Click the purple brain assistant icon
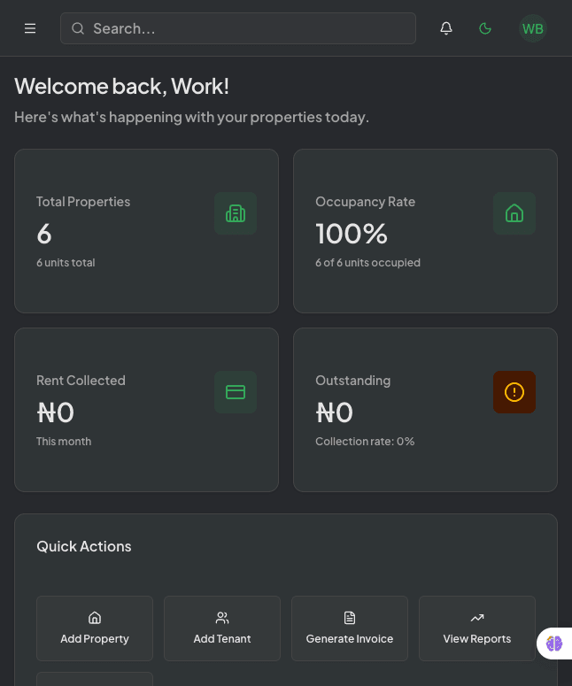Screen dimensions: 572x686 coord(554,644)
